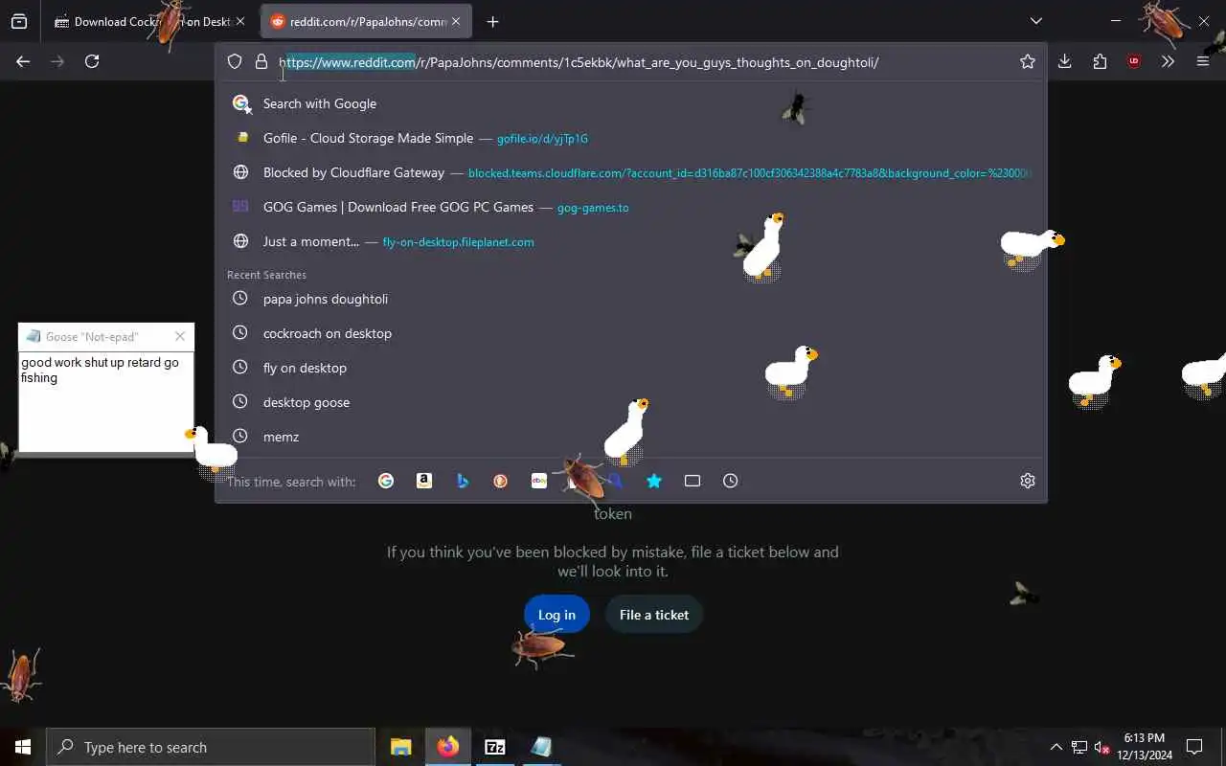The image size is (1226, 766).
Task: Expand the list-all-tabs dropdown arrow
Action: pyautogui.click(x=1035, y=21)
